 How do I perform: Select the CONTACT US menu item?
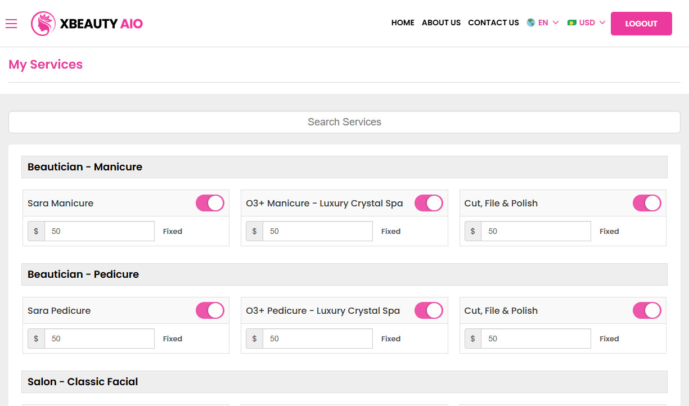tap(493, 23)
